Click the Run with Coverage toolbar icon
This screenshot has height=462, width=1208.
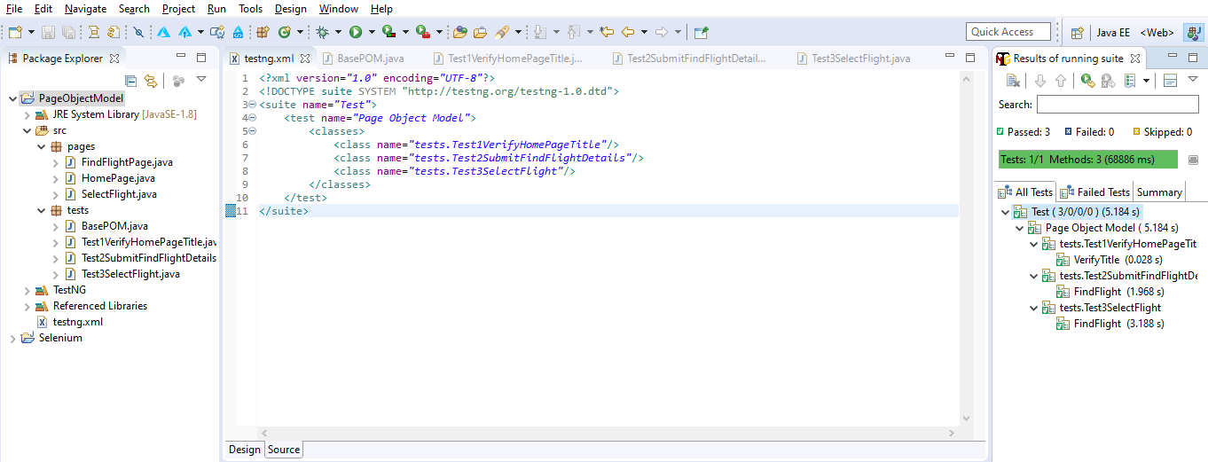(x=388, y=32)
